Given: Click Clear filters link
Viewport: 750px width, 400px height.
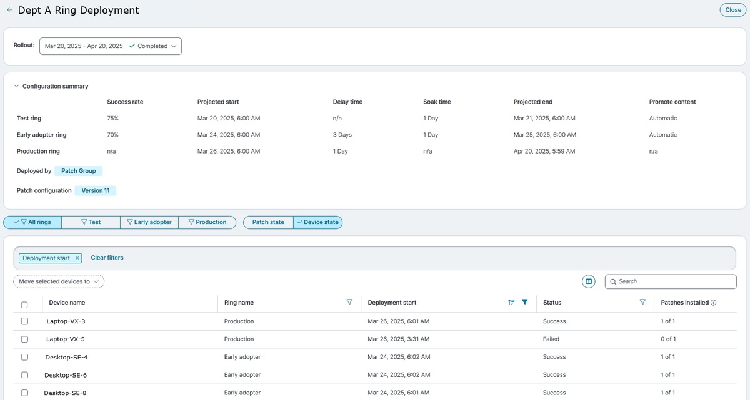Looking at the screenshot, I should [107, 258].
